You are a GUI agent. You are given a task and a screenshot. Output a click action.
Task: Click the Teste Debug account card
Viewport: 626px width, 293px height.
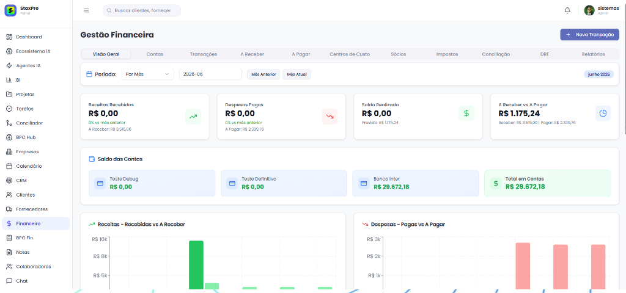(x=152, y=183)
